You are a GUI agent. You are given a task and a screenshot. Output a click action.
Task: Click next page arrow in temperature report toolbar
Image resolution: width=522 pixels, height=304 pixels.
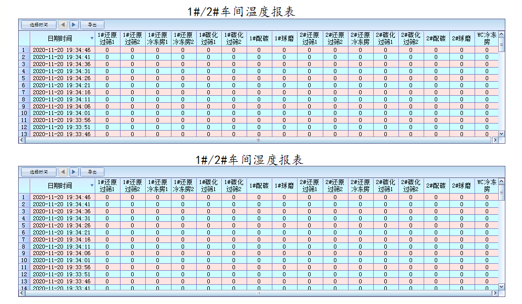coord(74,24)
